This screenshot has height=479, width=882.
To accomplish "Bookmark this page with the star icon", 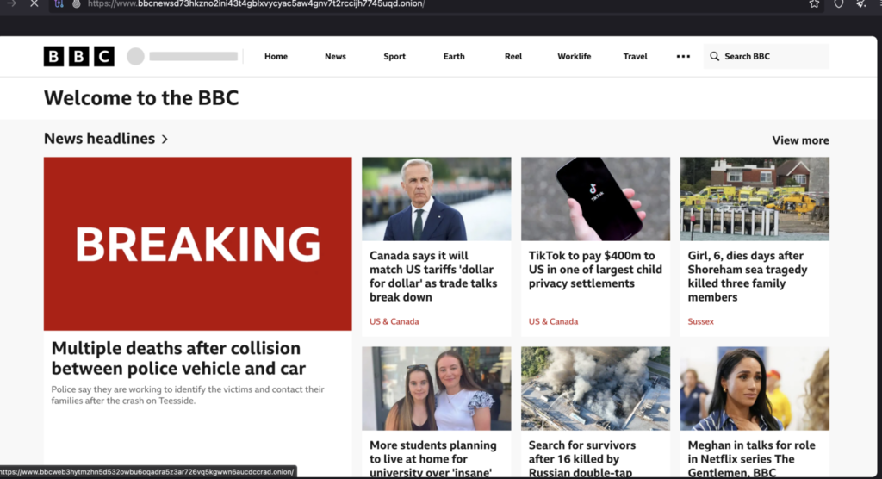I will 814,3.
